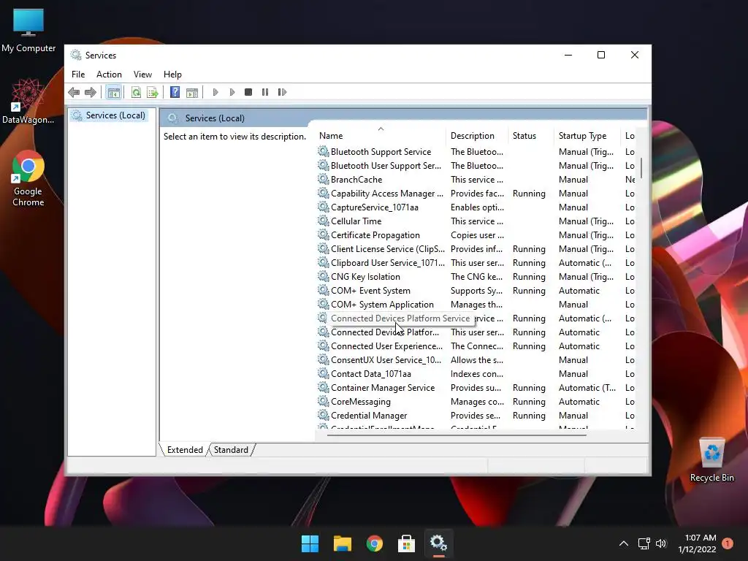The image size is (748, 561).
Task: Sort by Status column header
Action: coord(531,135)
